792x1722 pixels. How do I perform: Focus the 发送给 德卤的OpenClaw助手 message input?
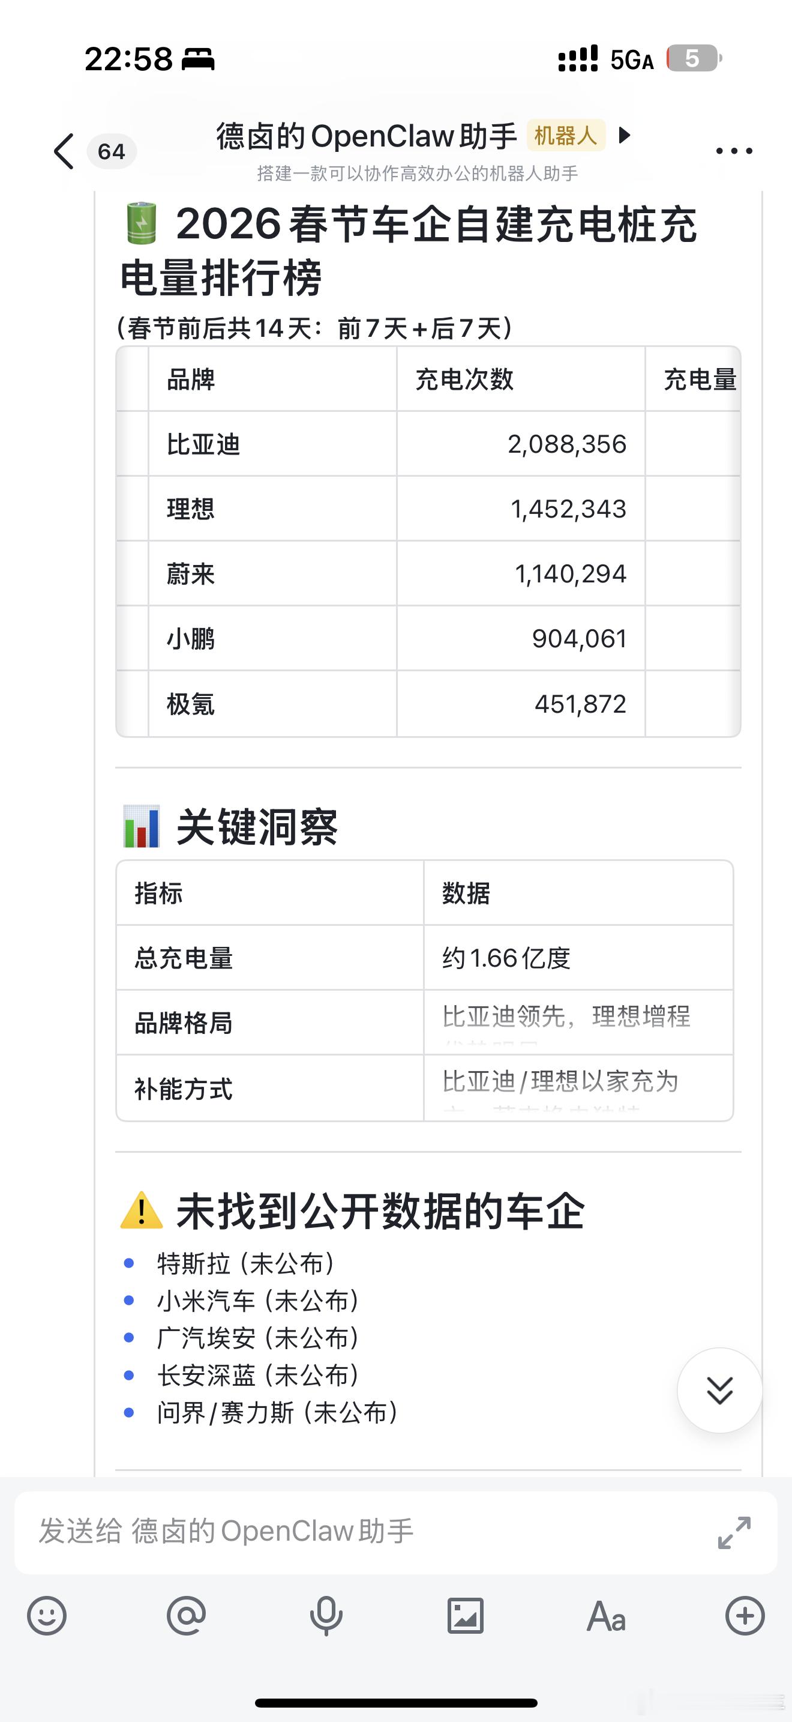point(396,1532)
